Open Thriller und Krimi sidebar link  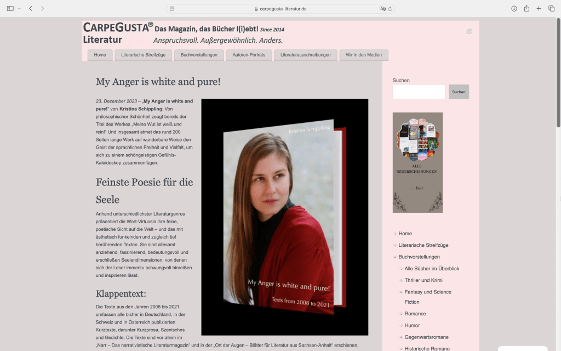423,280
